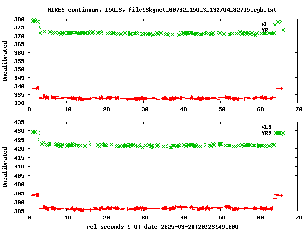308x231 pixels.
Task: Click the 355 tick label on top plot
Action: coord(19,61)
